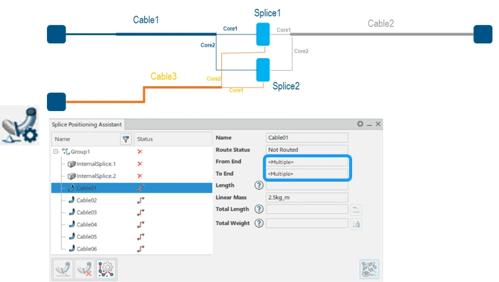Select Cable06 in the tree list
The height and width of the screenshot is (282, 499).
click(x=87, y=249)
